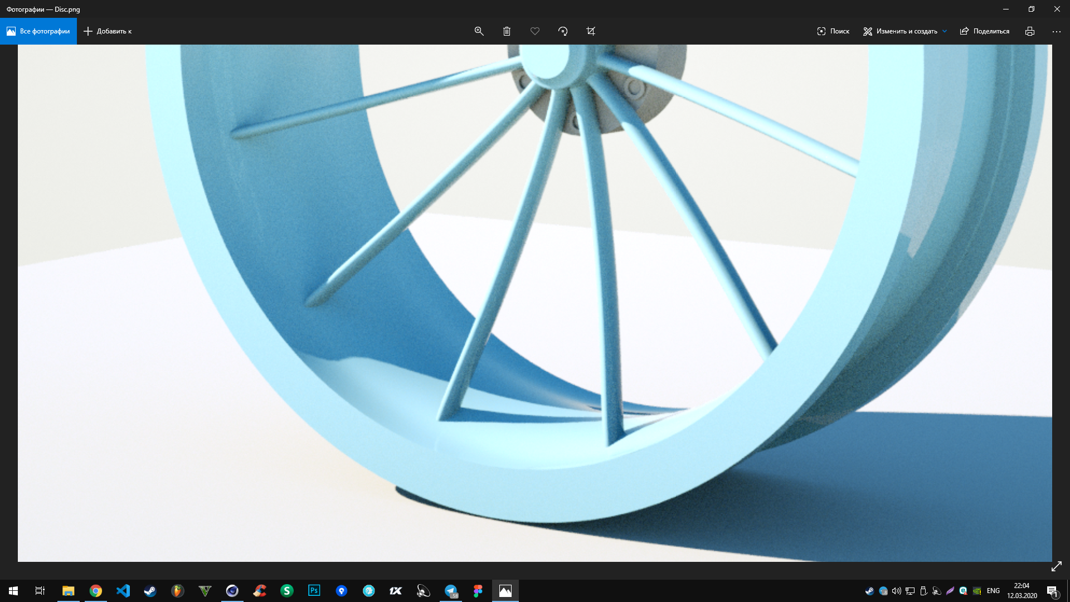Viewport: 1070px width, 602px height.
Task: Go back to Все фотографии
Action: pos(38,31)
